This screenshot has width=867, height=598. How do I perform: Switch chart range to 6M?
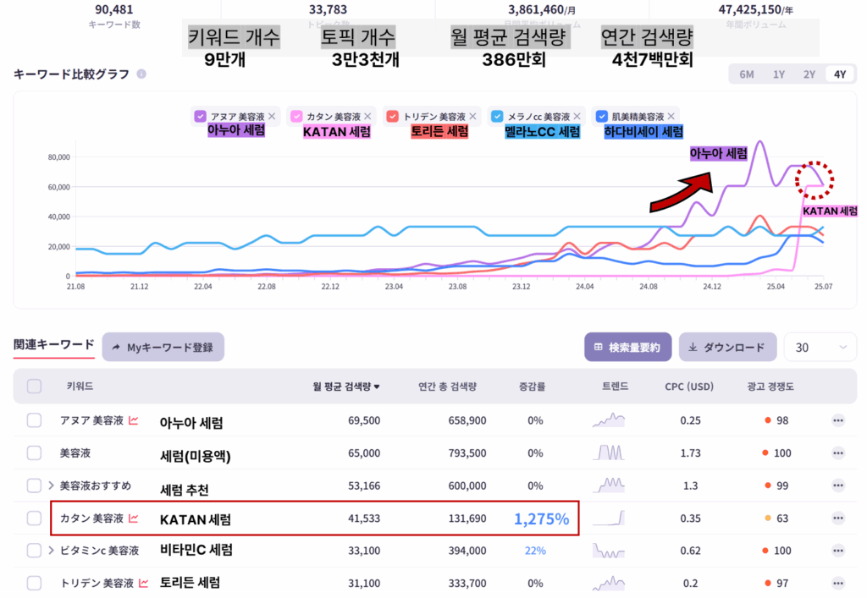(747, 74)
